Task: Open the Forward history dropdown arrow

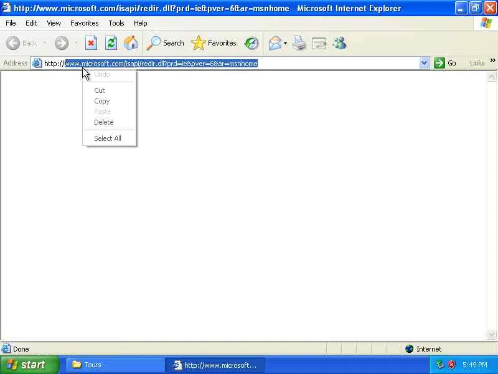Action: [76, 42]
